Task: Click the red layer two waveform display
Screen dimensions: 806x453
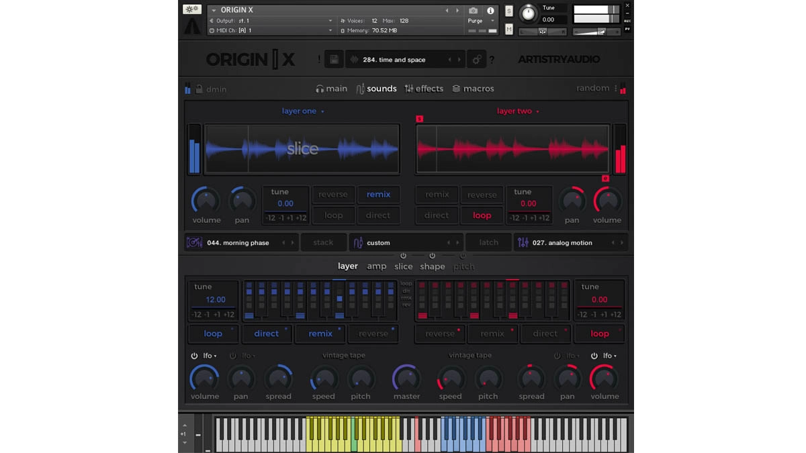Action: click(x=513, y=149)
